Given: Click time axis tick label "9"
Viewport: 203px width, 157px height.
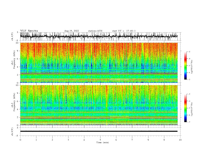Looking at the screenshot, I should point(164,140).
